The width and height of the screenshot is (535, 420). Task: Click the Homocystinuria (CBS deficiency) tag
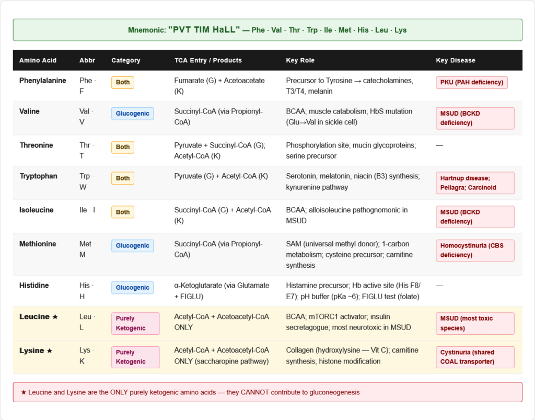click(x=475, y=251)
